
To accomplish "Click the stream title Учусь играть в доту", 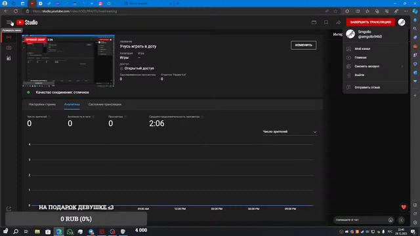I will coord(138,47).
